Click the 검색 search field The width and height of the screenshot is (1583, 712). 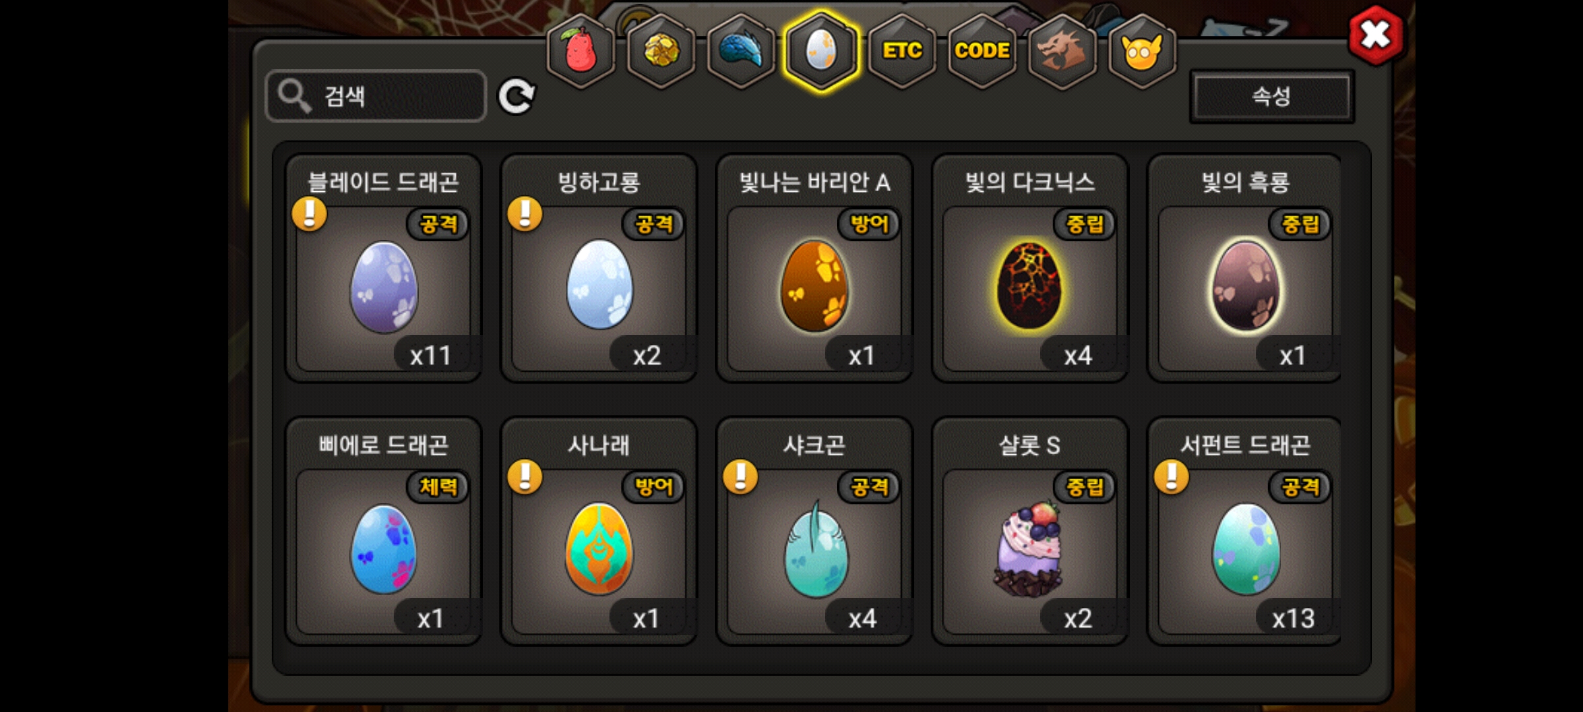point(376,96)
